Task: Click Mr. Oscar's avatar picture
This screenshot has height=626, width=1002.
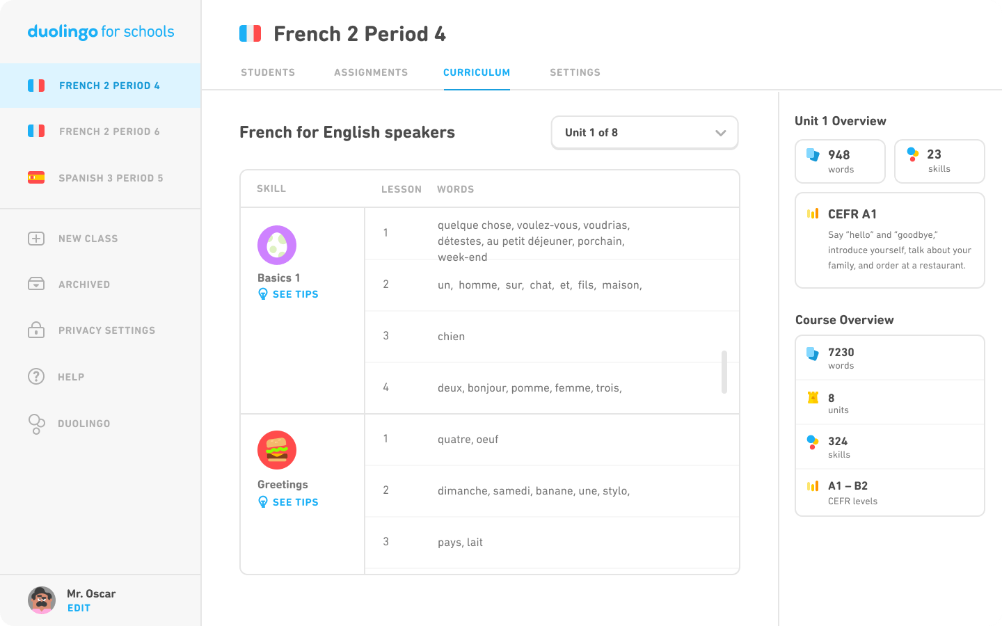Action: [x=42, y=600]
